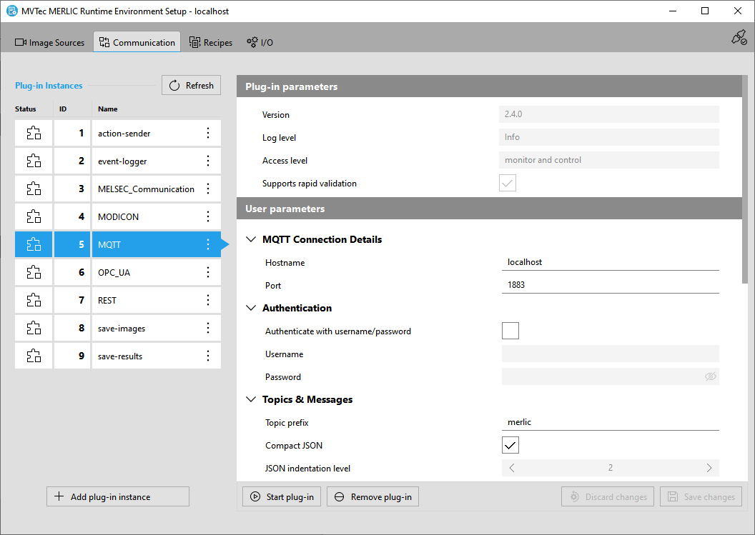The height and width of the screenshot is (535, 755).
Task: Collapse the MQTT Connection Details section
Action: (x=251, y=239)
